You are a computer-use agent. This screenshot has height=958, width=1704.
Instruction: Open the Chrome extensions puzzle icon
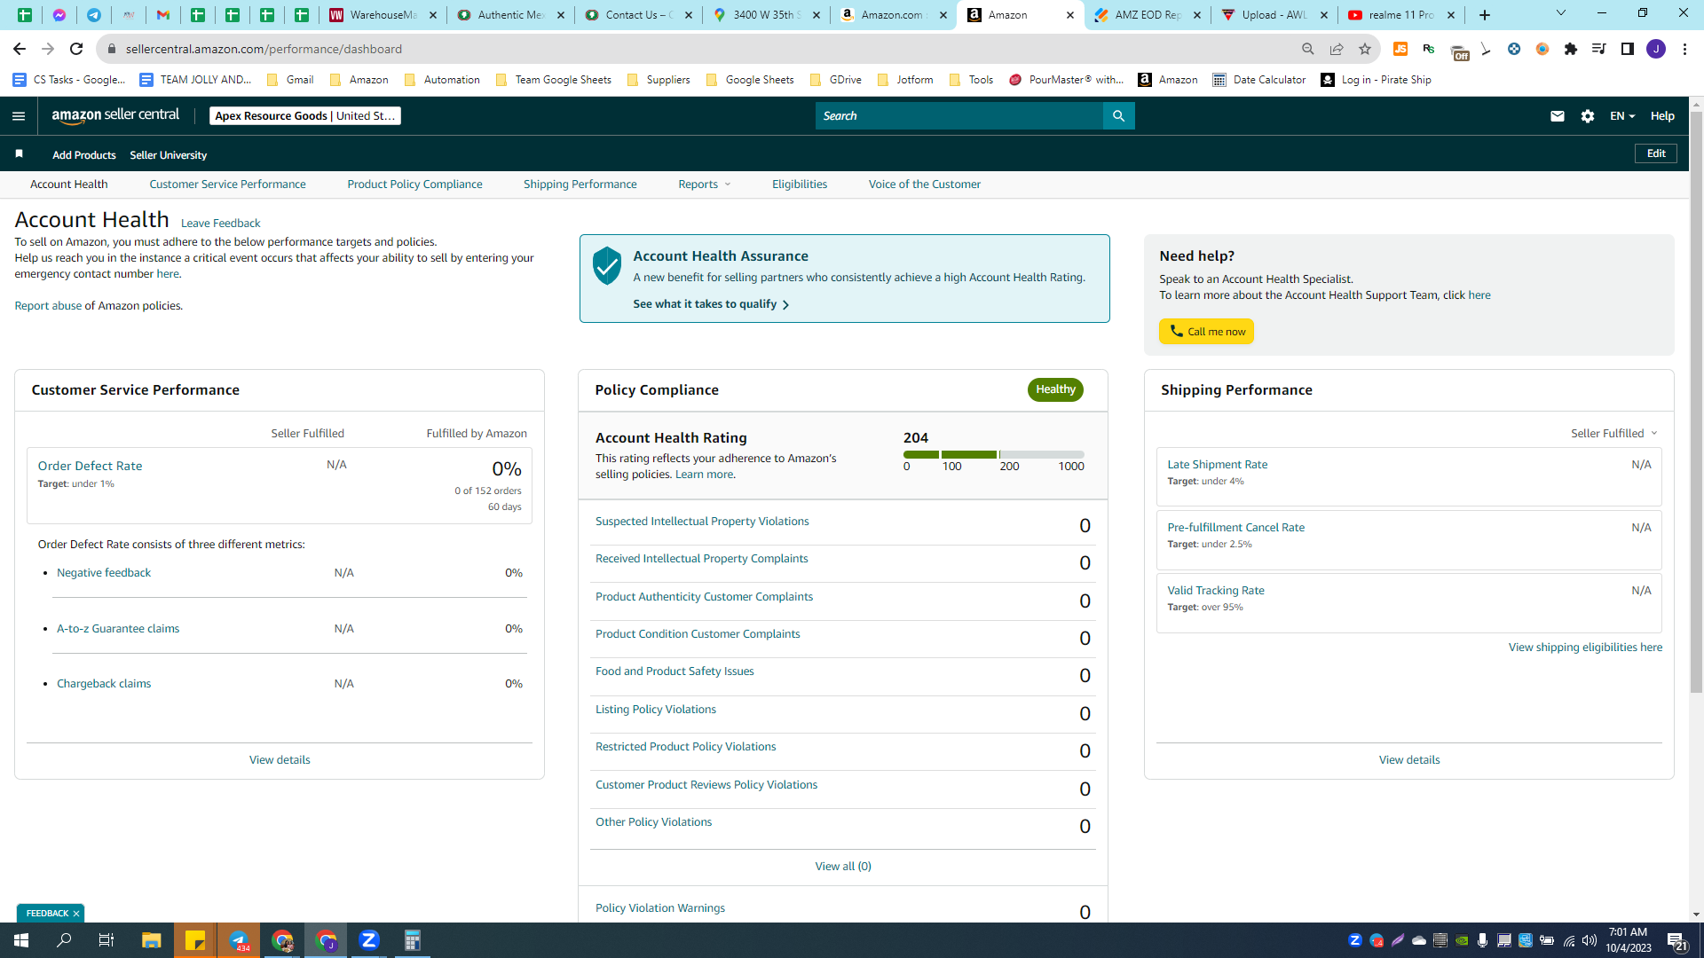pyautogui.click(x=1571, y=49)
